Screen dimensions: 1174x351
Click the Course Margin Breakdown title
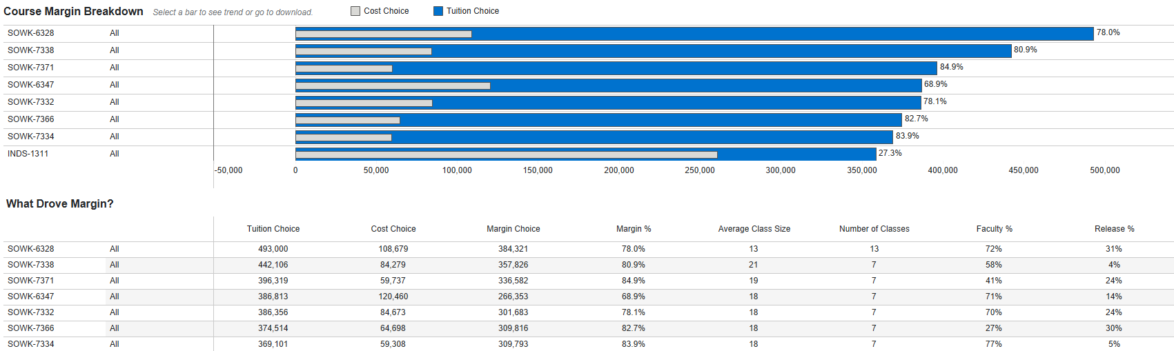pos(73,11)
